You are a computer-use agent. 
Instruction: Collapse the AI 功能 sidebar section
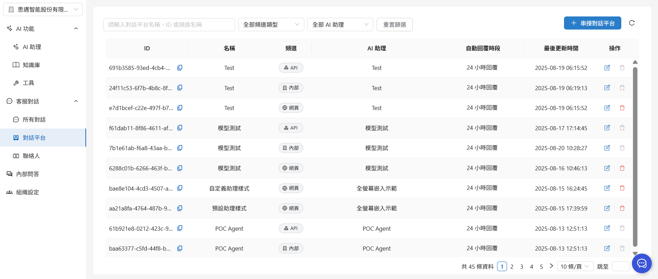[x=76, y=29]
